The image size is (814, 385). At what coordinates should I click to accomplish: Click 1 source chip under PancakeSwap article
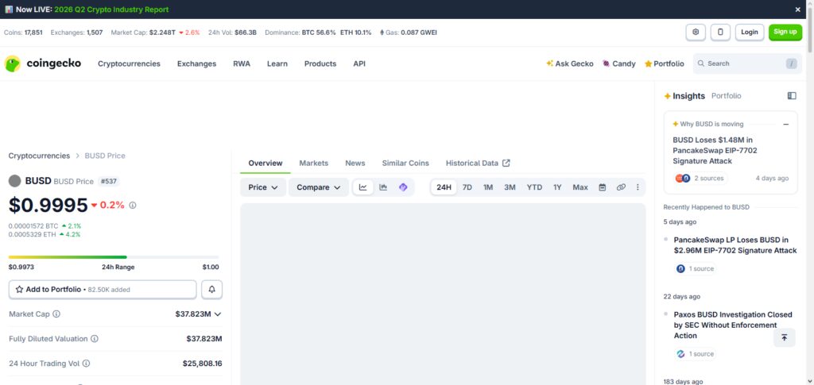point(696,268)
